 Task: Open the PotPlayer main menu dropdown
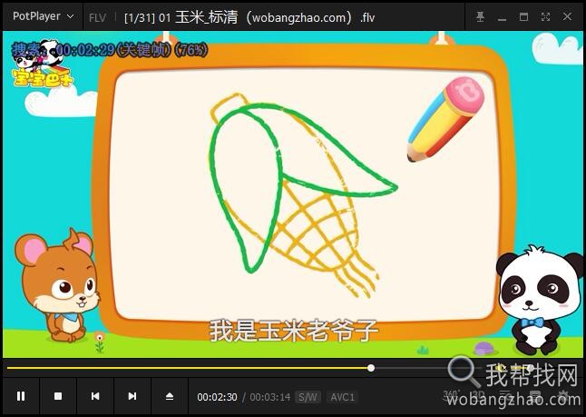[x=43, y=16]
